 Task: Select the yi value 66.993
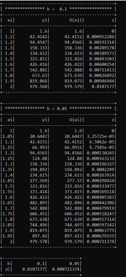40,147
